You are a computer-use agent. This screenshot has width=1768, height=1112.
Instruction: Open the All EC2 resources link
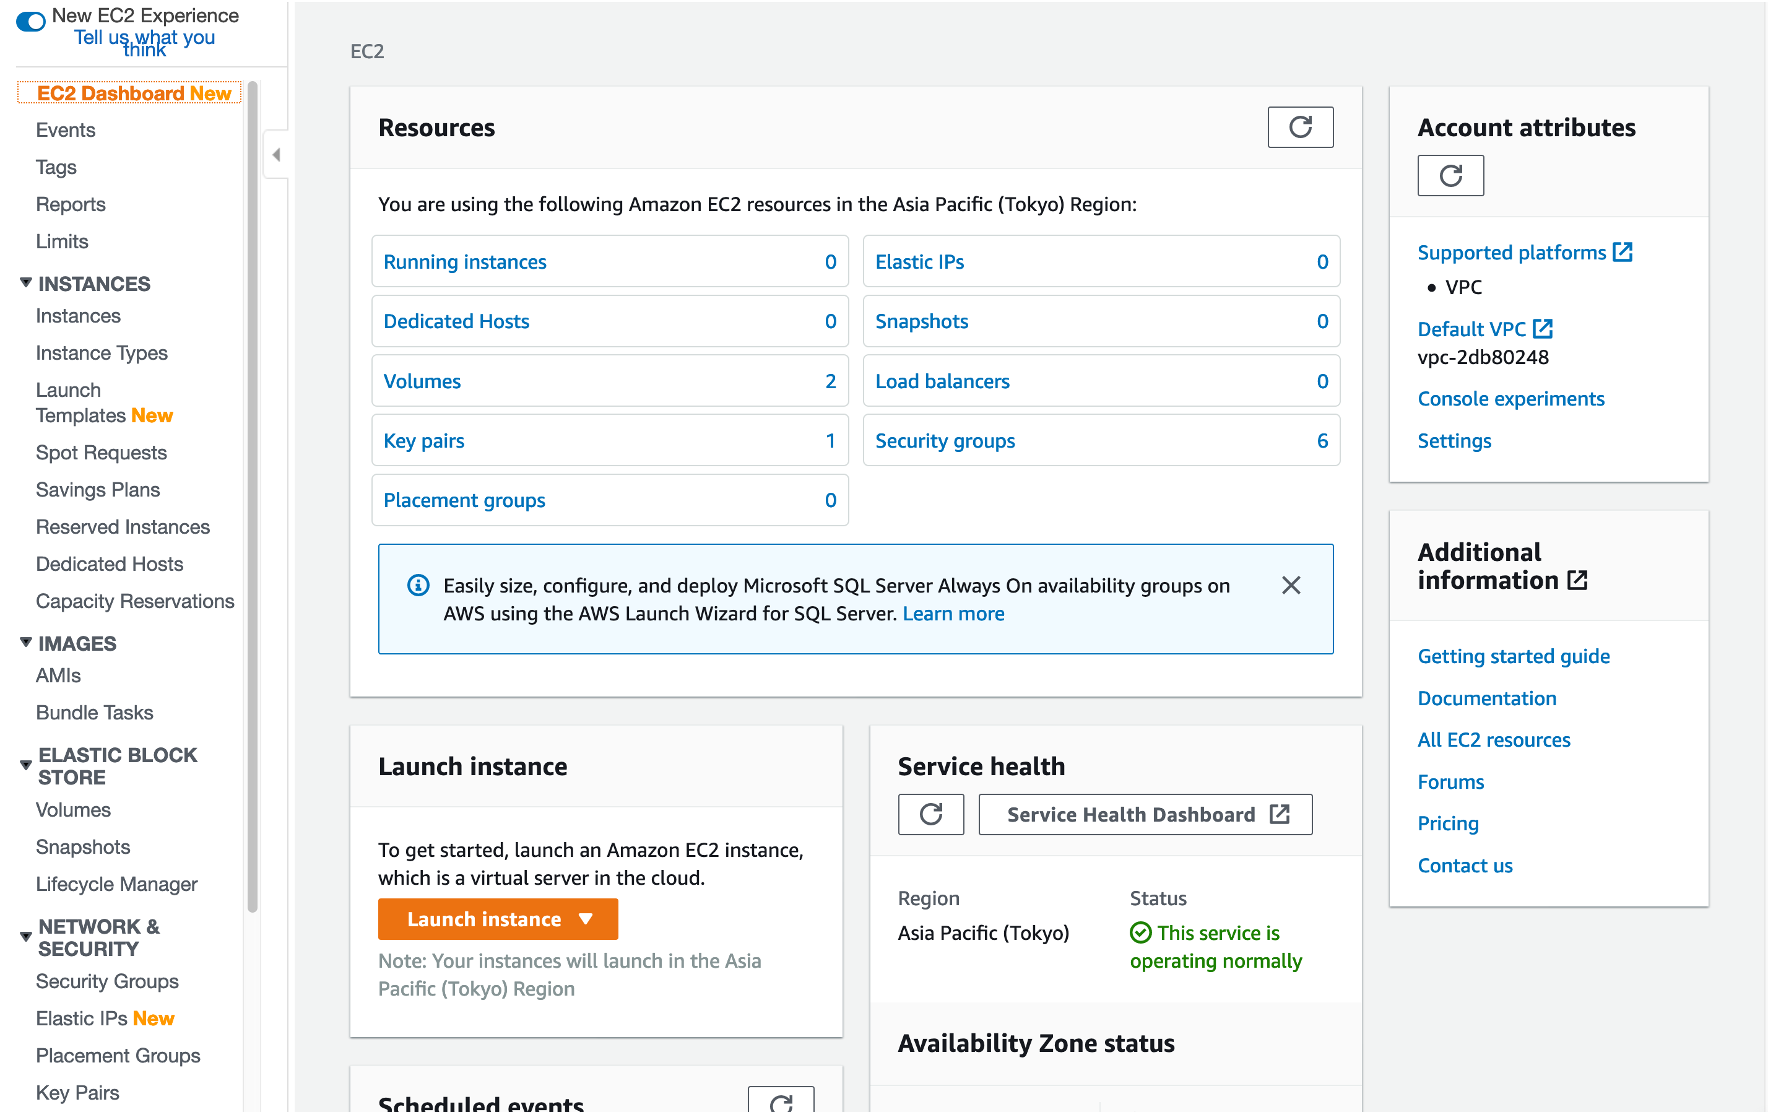click(x=1493, y=740)
